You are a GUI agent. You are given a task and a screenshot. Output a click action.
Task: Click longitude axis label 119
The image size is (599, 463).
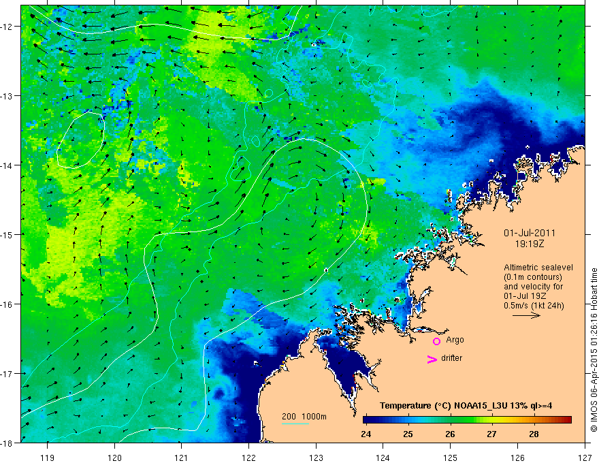(x=48, y=458)
